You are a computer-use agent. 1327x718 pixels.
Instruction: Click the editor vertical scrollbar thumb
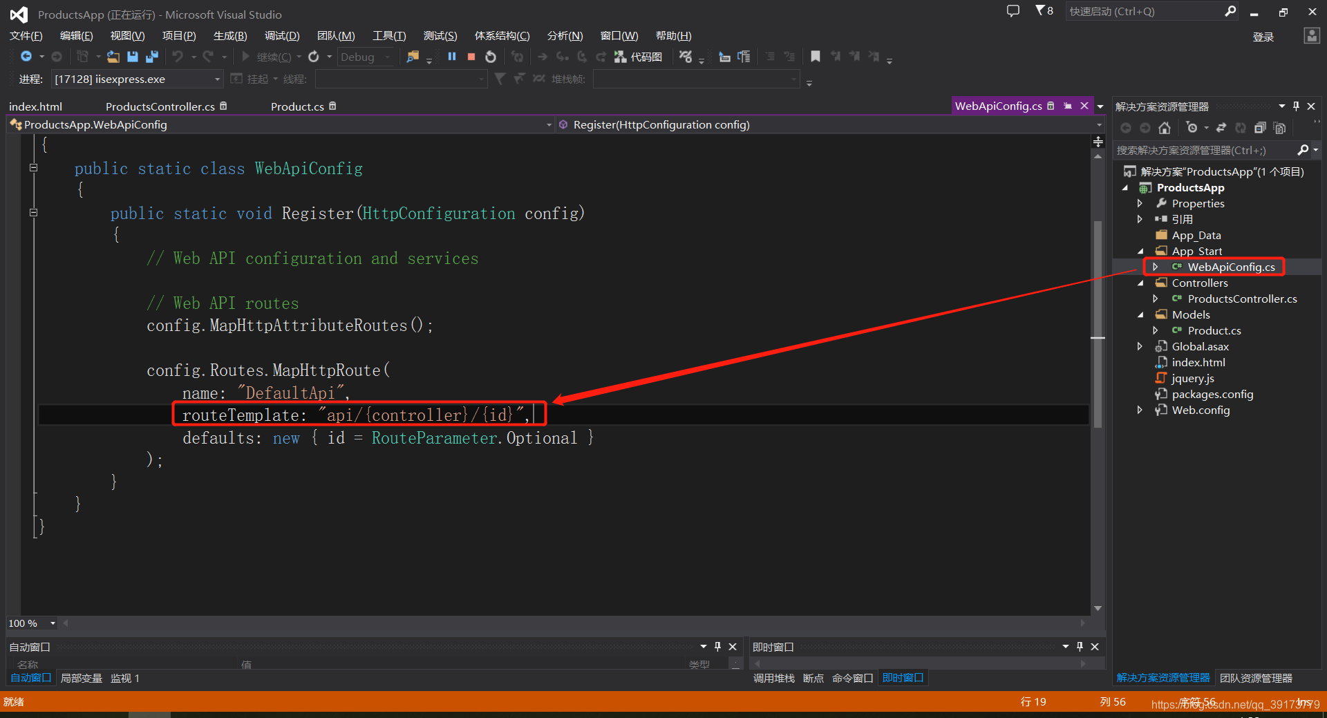point(1098,325)
